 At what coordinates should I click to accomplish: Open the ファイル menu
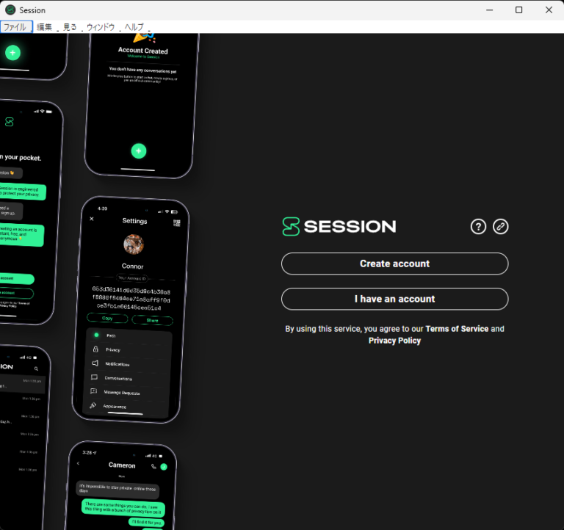15,27
